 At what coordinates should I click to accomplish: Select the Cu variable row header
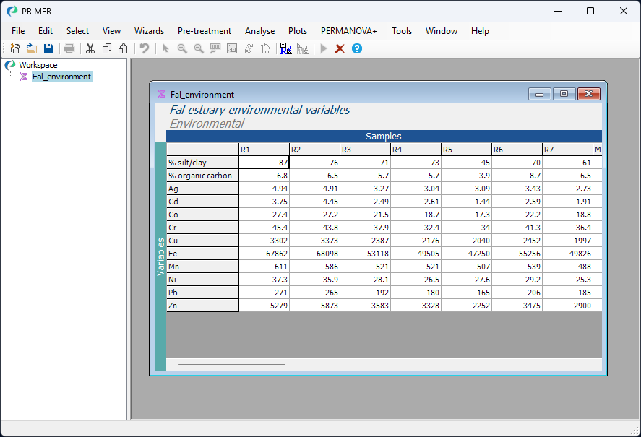coord(202,241)
